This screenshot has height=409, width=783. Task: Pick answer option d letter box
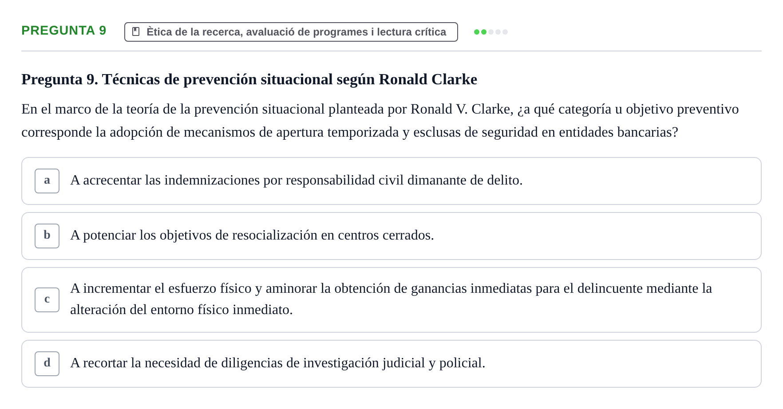point(47,364)
